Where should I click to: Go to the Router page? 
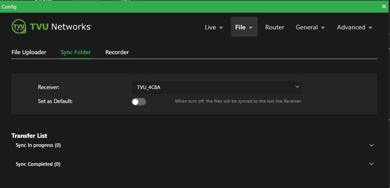click(275, 28)
